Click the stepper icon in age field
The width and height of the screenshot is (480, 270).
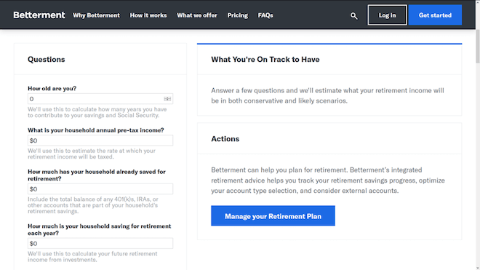167,99
